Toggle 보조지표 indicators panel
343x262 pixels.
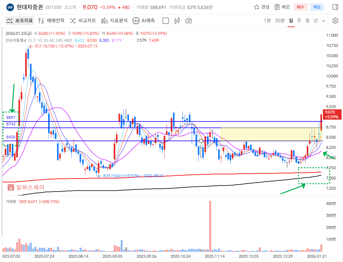(20, 21)
